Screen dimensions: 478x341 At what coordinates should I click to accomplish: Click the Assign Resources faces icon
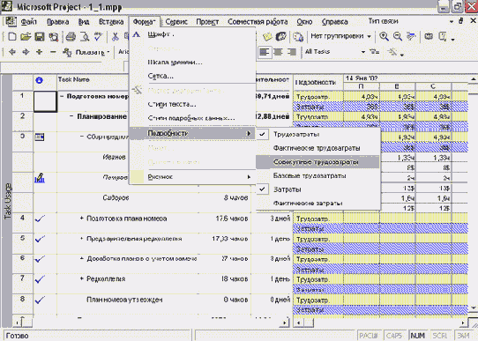[x=281, y=37]
